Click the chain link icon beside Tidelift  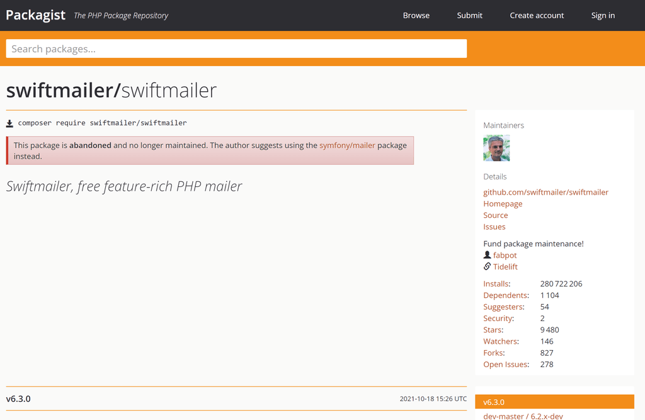coord(487,266)
